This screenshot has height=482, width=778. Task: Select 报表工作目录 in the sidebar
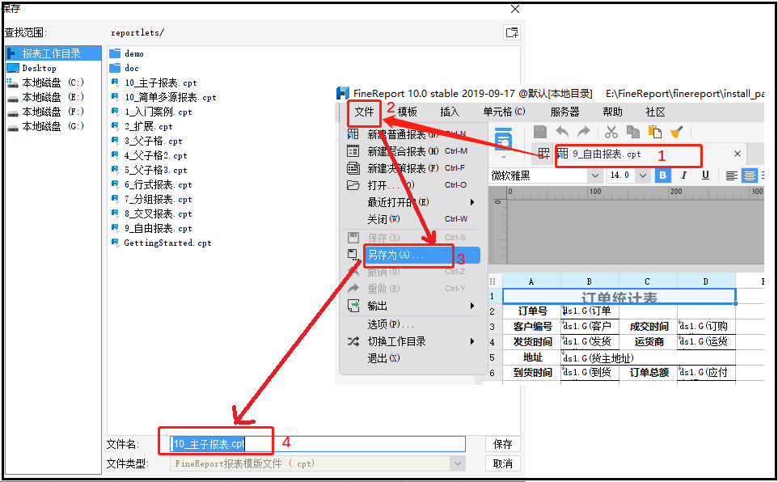(53, 53)
